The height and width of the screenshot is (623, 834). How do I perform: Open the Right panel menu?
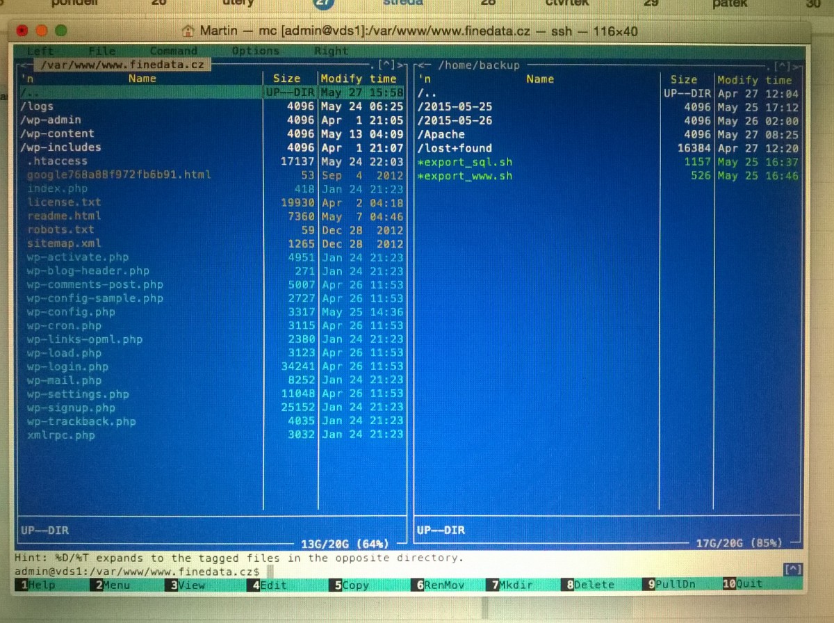click(331, 51)
